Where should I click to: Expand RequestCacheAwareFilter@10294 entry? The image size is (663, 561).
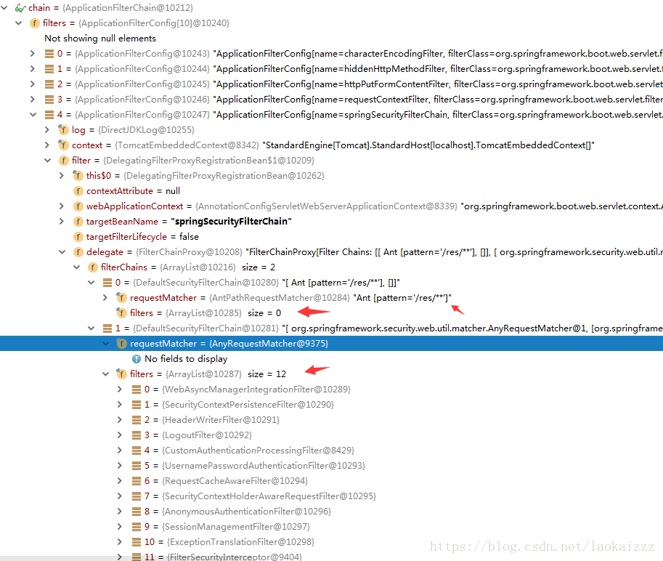pos(120,480)
